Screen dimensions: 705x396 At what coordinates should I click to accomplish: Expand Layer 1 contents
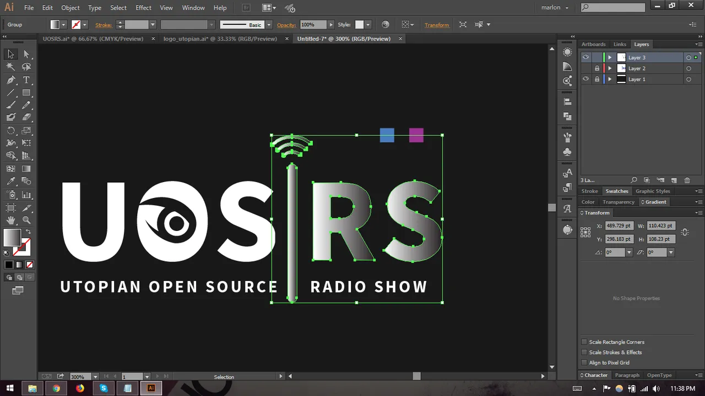click(609, 79)
